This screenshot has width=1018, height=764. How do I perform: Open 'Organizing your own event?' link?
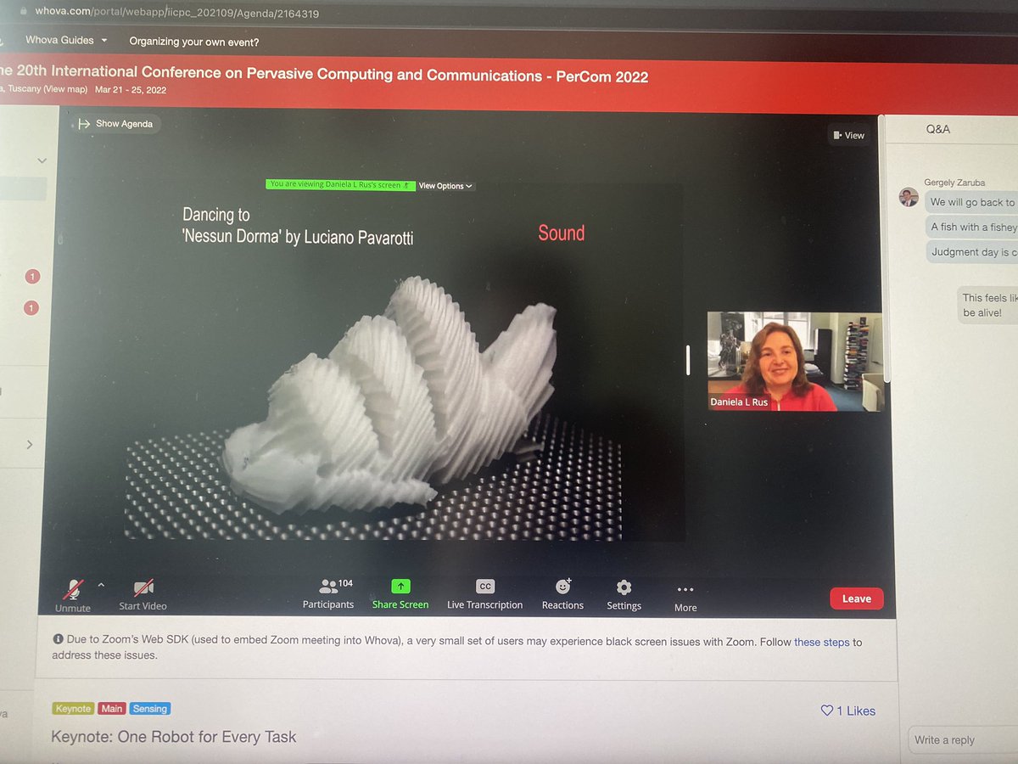[x=194, y=41]
